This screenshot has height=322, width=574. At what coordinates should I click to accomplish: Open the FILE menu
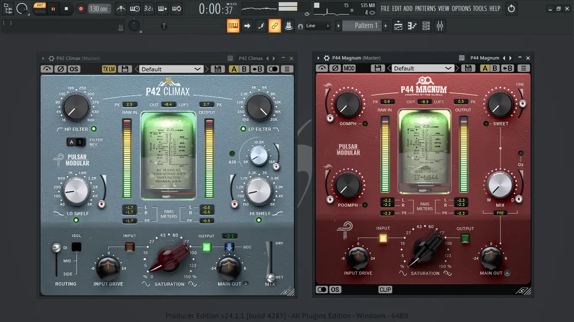point(385,8)
